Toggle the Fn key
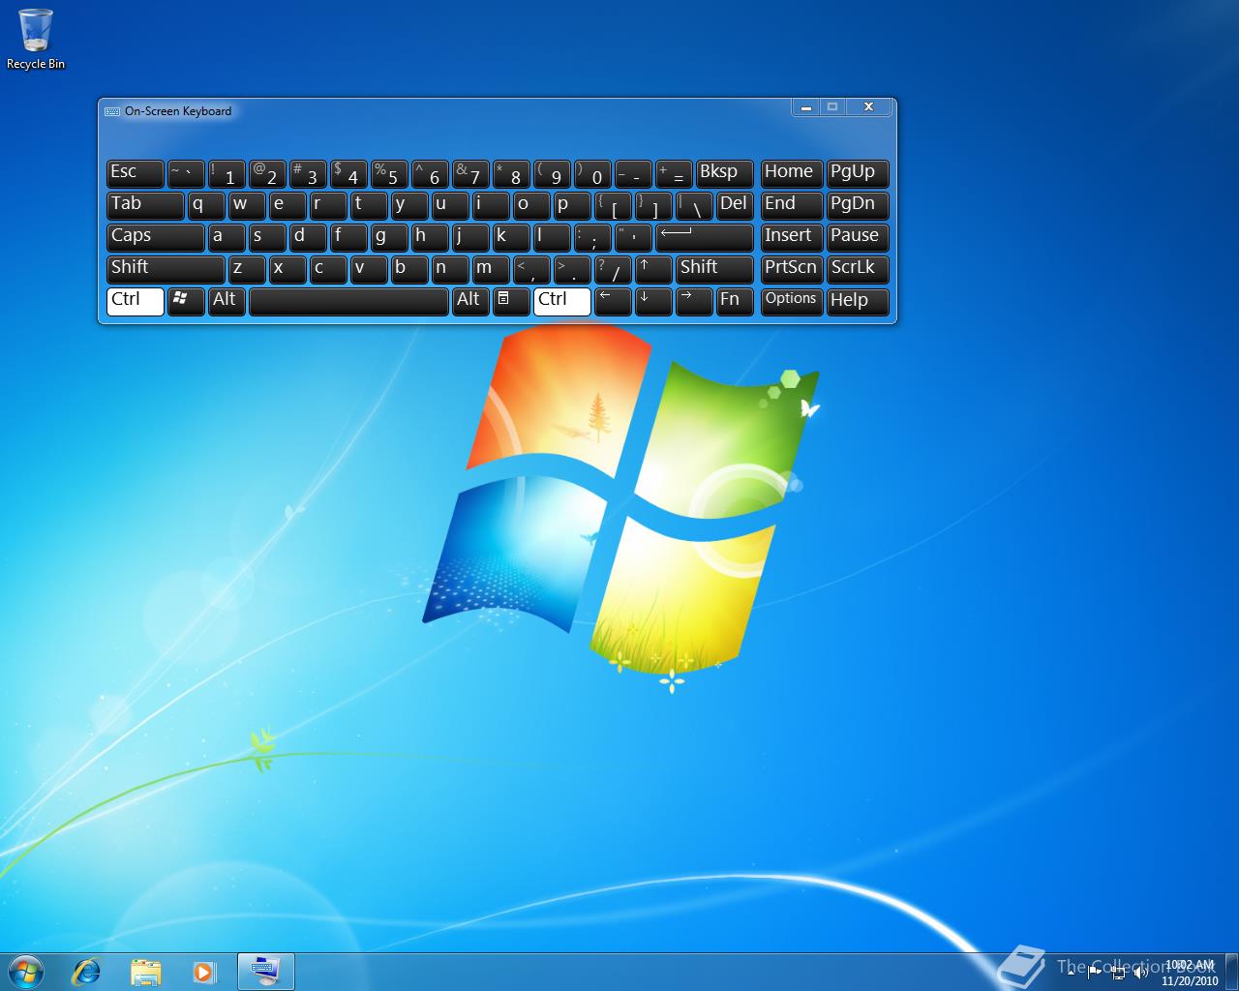1239x991 pixels. (x=735, y=301)
